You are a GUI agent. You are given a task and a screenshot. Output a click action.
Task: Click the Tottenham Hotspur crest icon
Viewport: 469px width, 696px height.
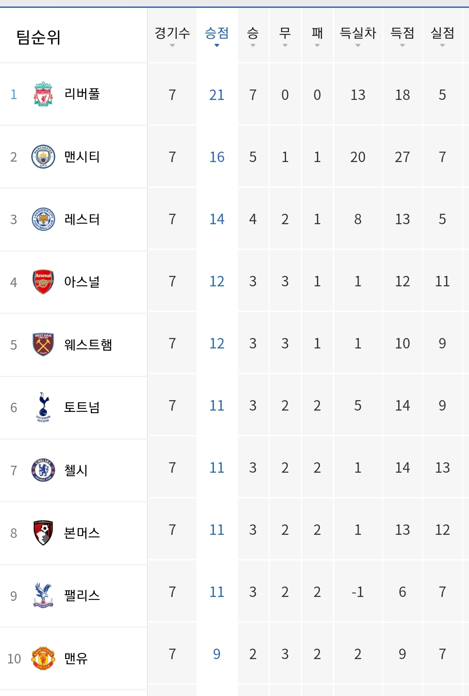click(x=43, y=407)
